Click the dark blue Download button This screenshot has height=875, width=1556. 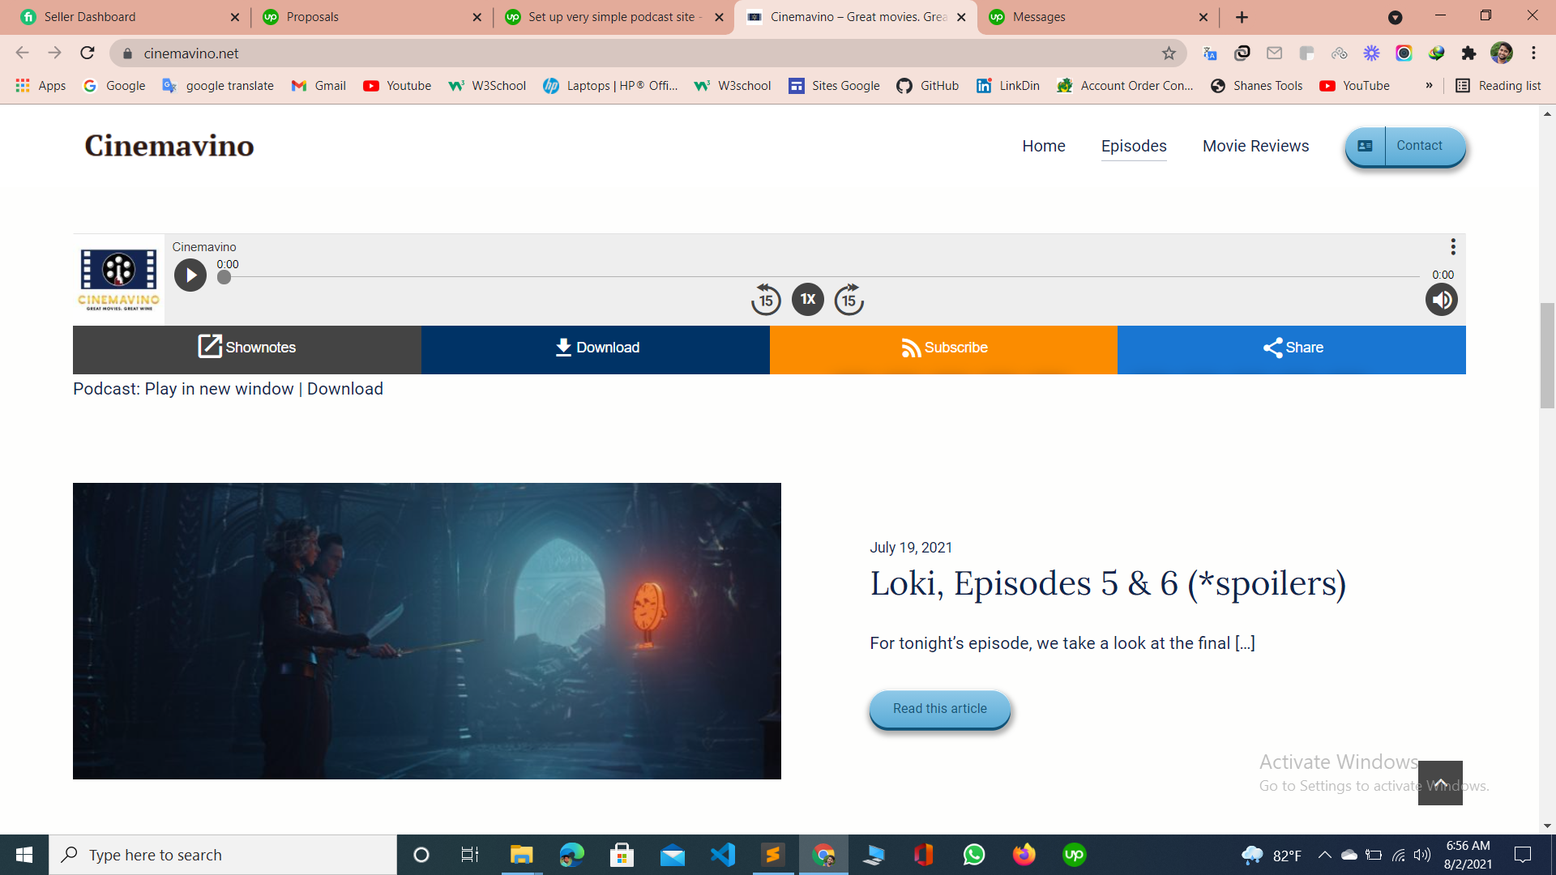596,349
